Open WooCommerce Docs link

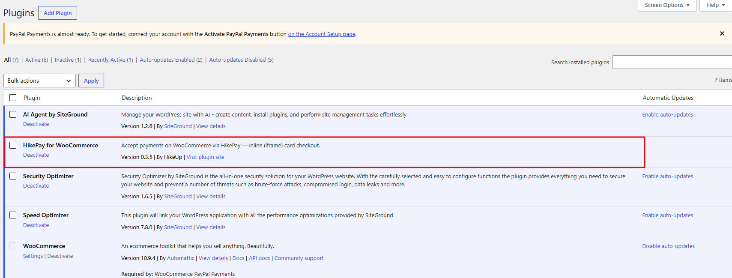(238, 258)
